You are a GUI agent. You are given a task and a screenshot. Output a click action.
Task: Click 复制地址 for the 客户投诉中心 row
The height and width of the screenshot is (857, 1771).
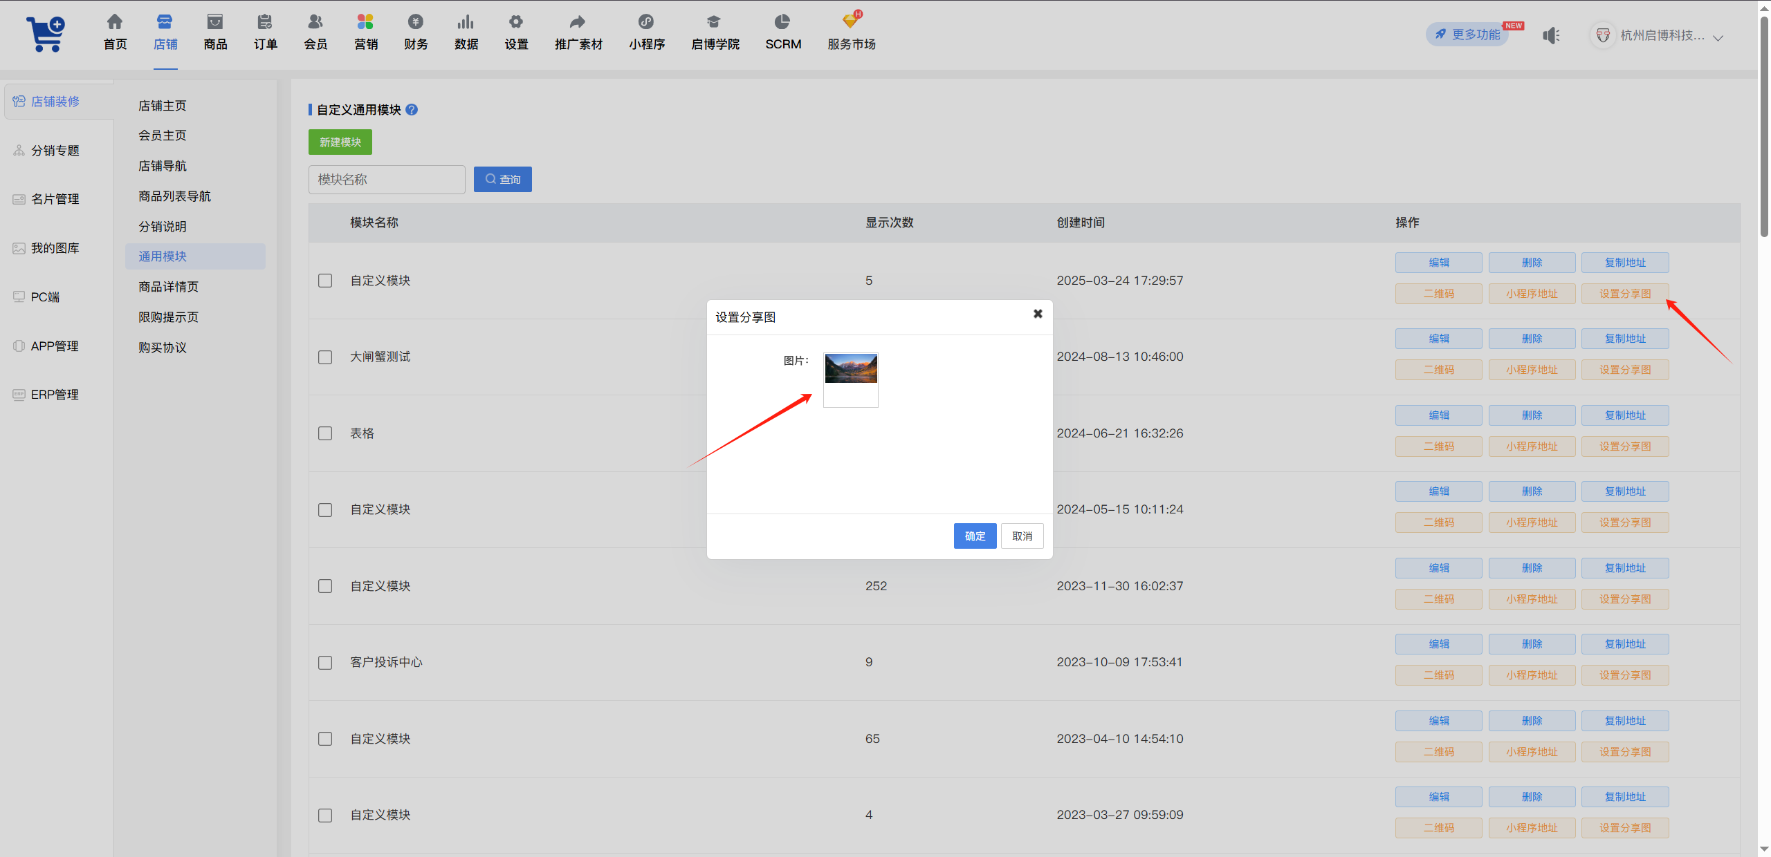1626,644
